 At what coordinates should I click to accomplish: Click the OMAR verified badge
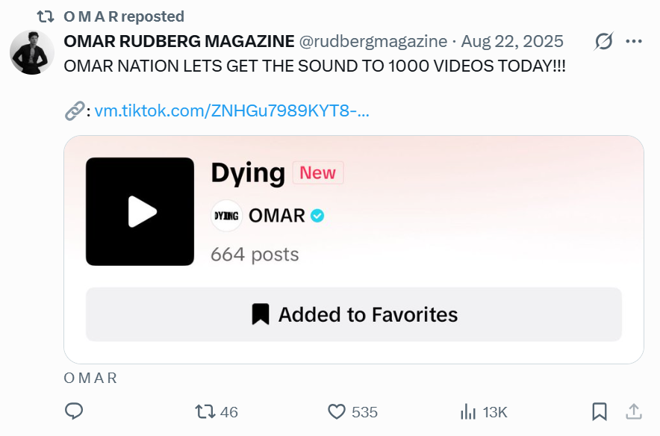[x=317, y=216]
